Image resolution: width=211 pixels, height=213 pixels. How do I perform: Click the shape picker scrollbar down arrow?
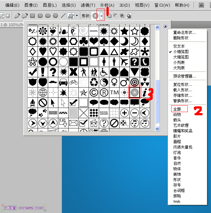coord(157,128)
